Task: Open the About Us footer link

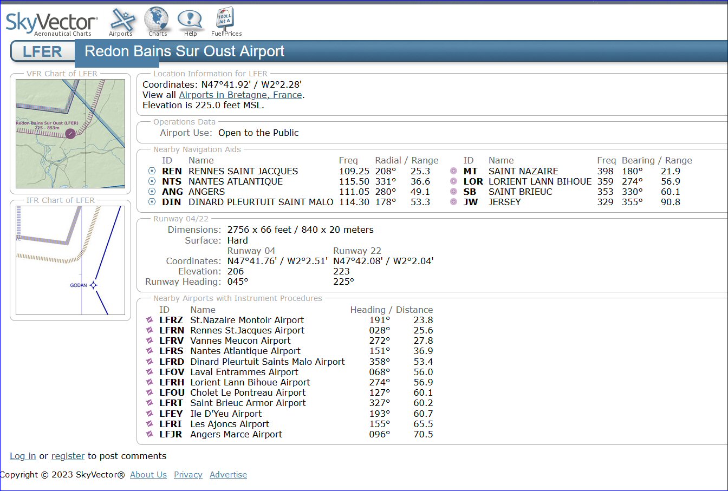Action: pyautogui.click(x=148, y=475)
